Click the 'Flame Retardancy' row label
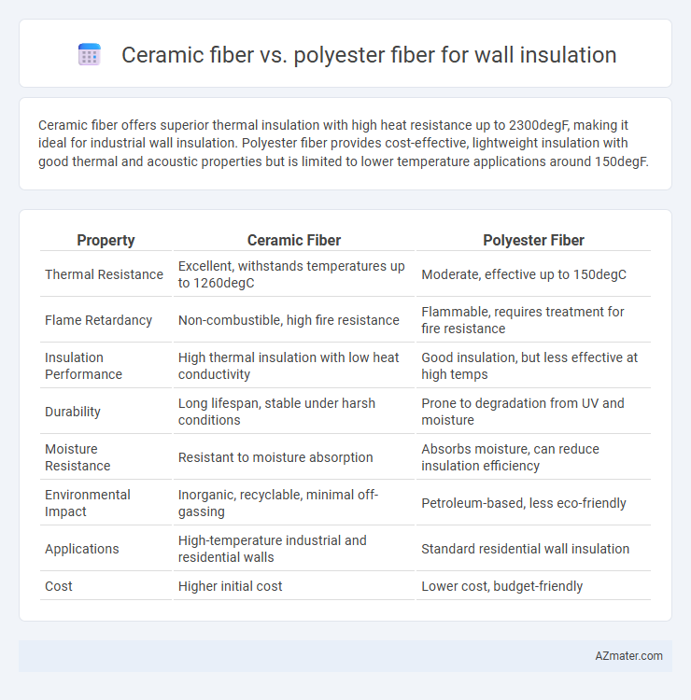The image size is (691, 700). [98, 320]
